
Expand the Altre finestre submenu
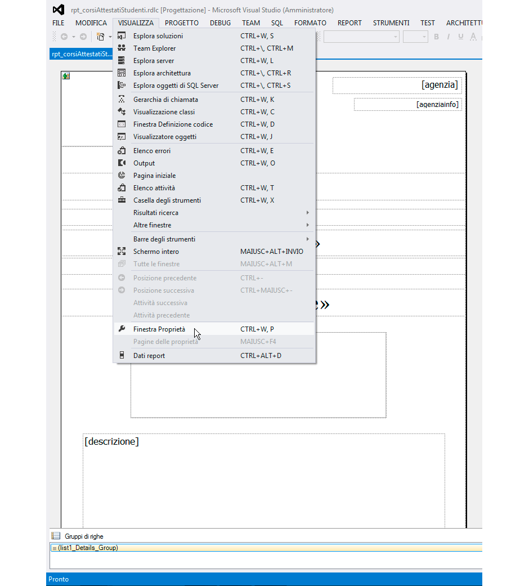click(x=307, y=225)
